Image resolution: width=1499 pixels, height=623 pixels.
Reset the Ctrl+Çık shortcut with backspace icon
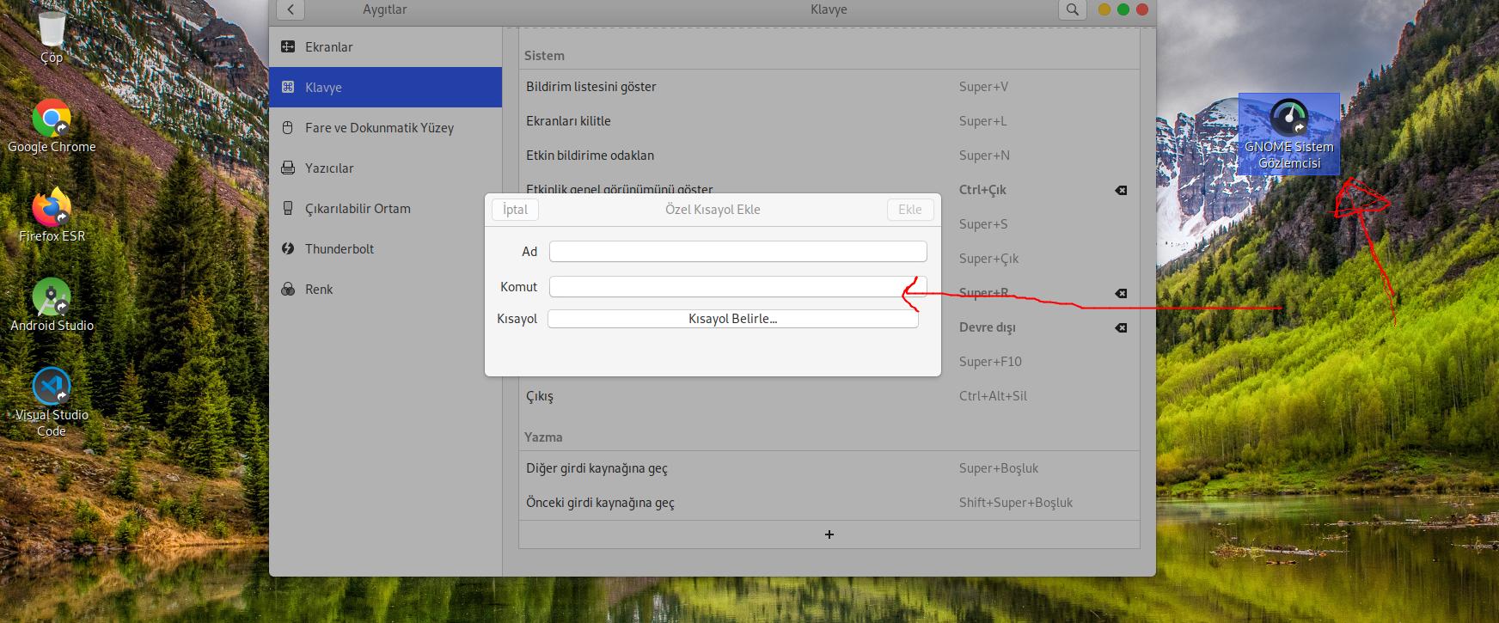coord(1121,190)
